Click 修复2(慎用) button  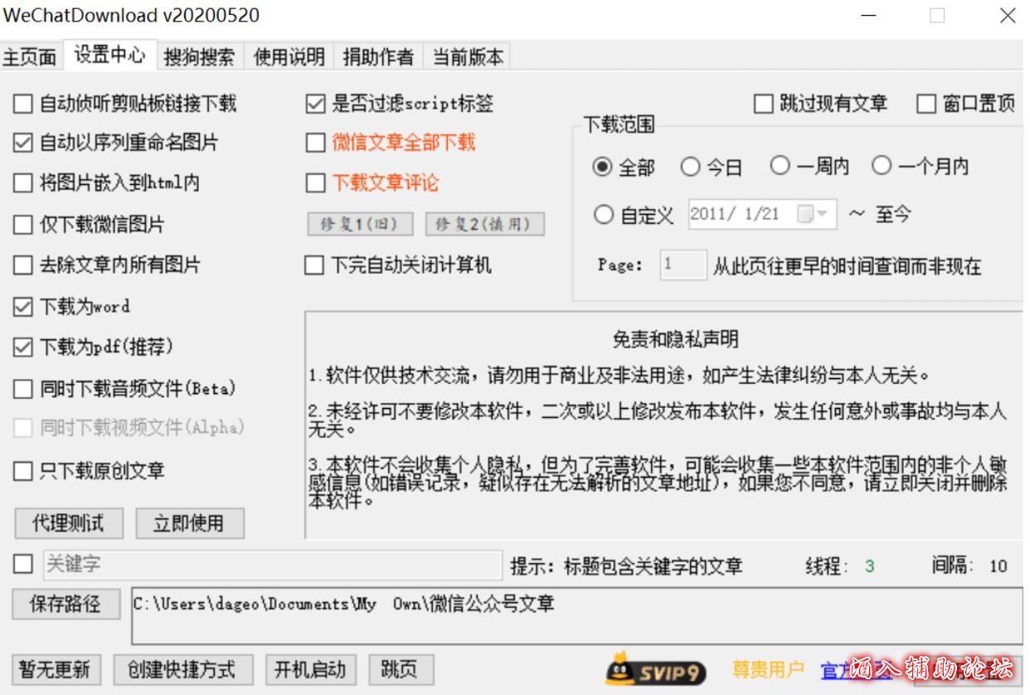485,224
